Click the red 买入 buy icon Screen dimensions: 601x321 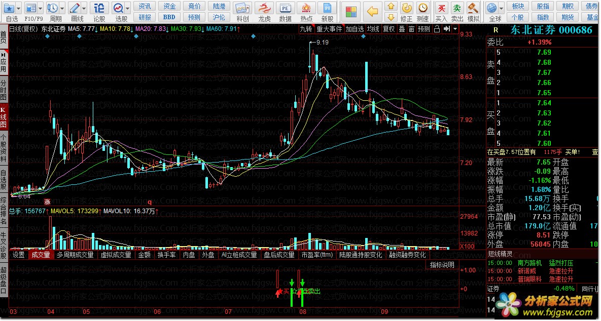coord(441,8)
